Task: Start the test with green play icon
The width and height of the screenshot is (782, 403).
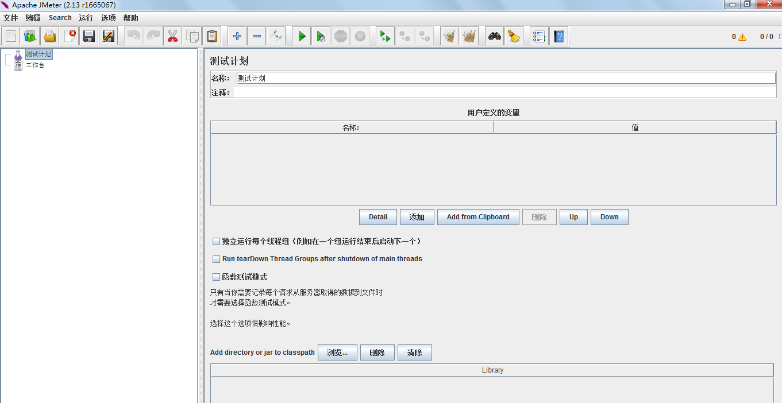Action: pos(301,37)
